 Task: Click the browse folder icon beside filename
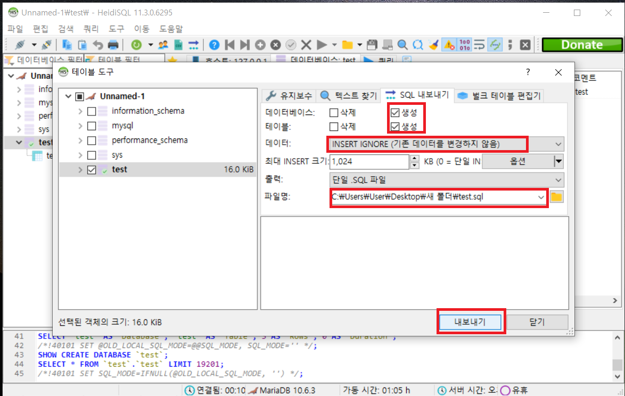coord(556,197)
